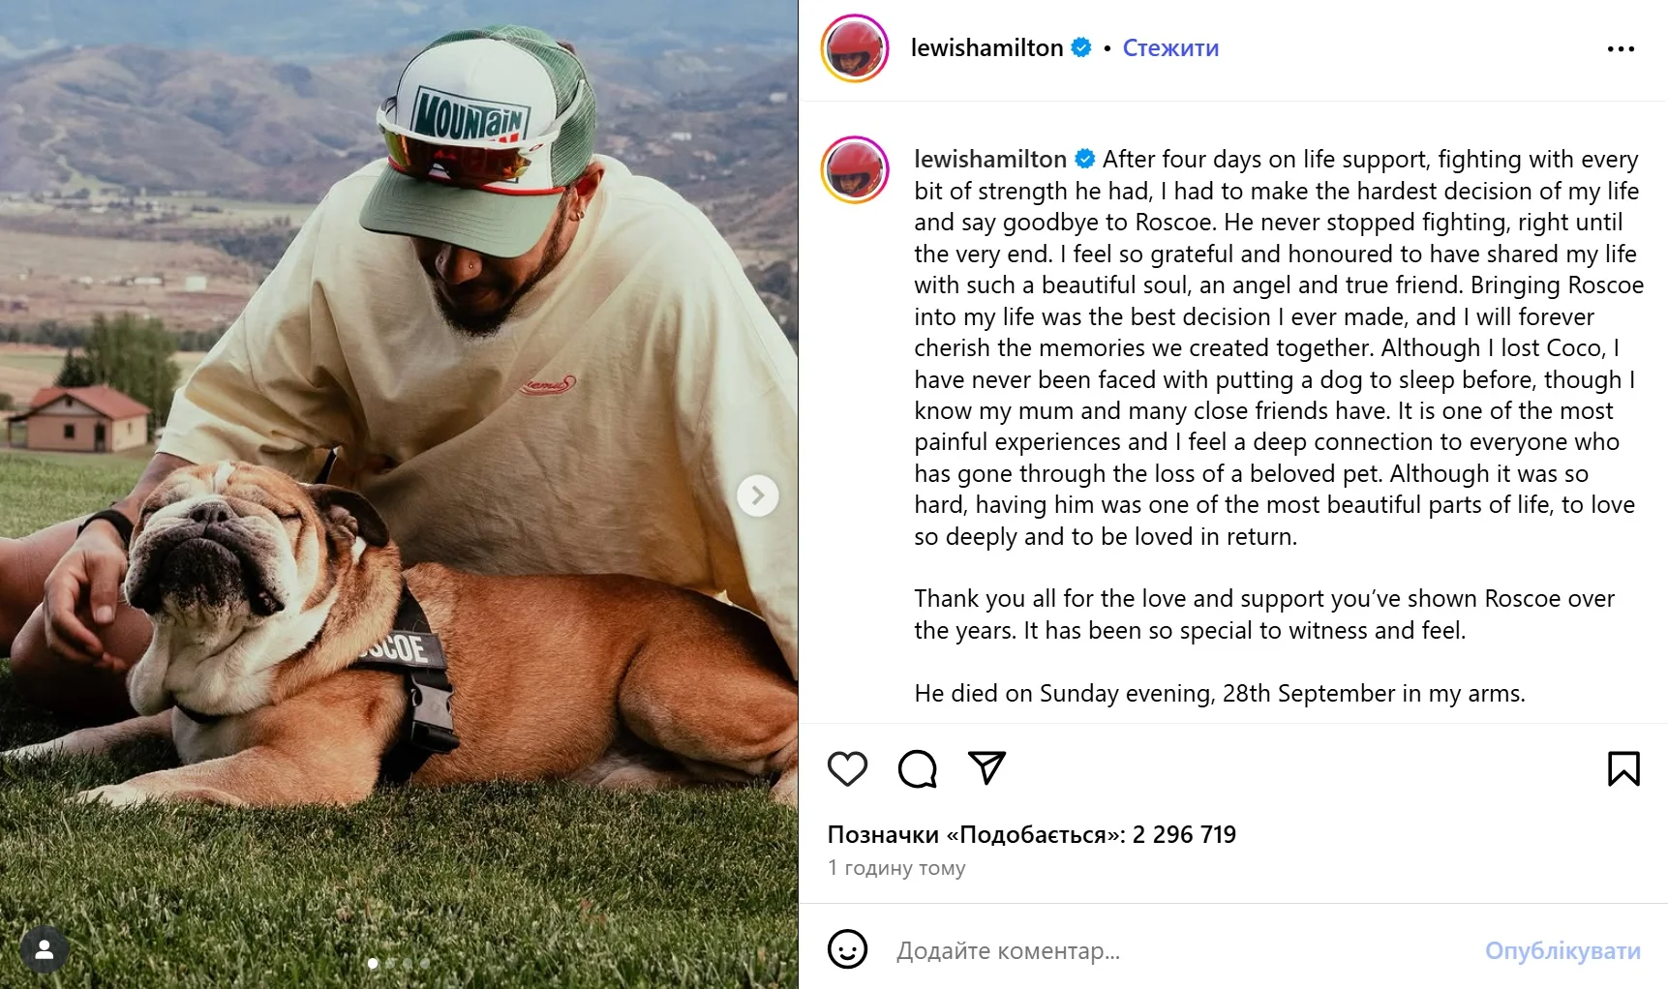Share post with paper plane icon
Screen dimensions: 1668x989
pyautogui.click(x=986, y=767)
